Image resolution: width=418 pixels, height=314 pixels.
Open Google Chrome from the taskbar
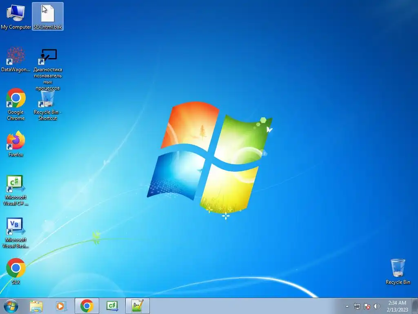click(x=87, y=306)
